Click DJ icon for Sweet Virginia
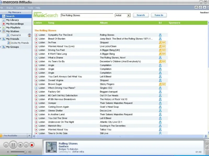The width and height of the screenshot is (209, 156). (x=160, y=80)
